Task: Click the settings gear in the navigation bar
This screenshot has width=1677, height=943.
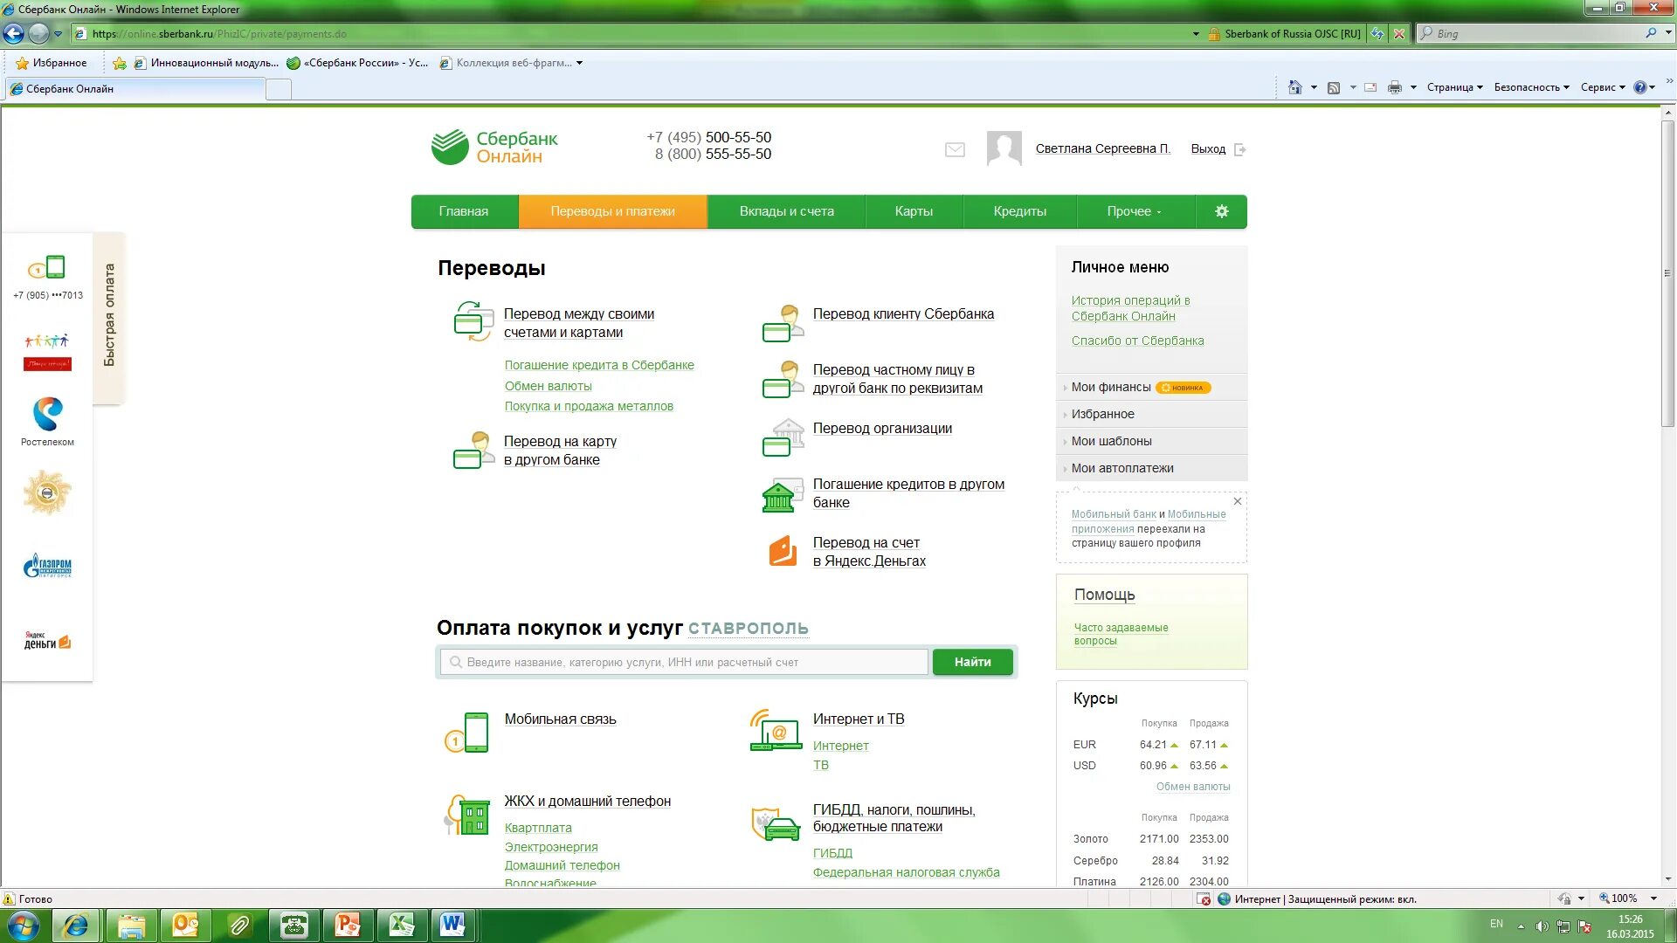Action: (x=1221, y=211)
